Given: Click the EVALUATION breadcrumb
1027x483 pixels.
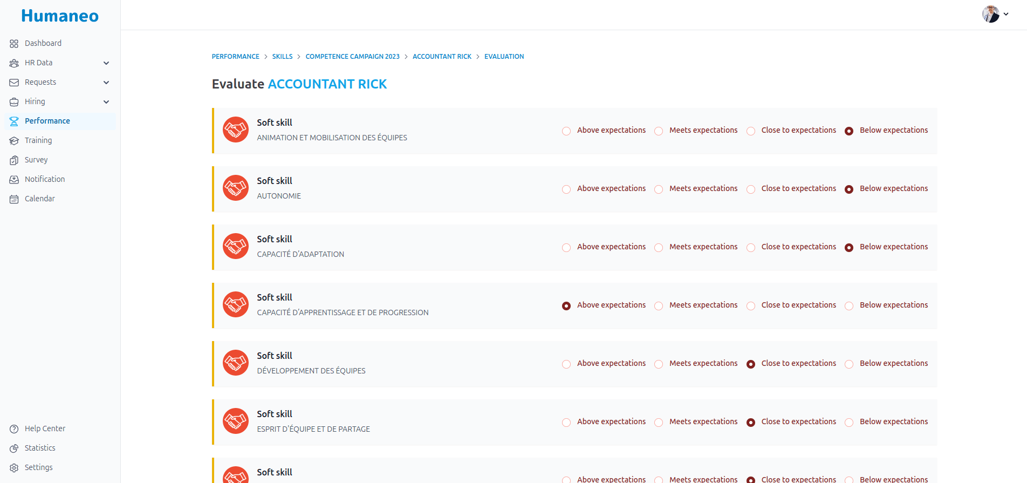Looking at the screenshot, I should [x=504, y=57].
